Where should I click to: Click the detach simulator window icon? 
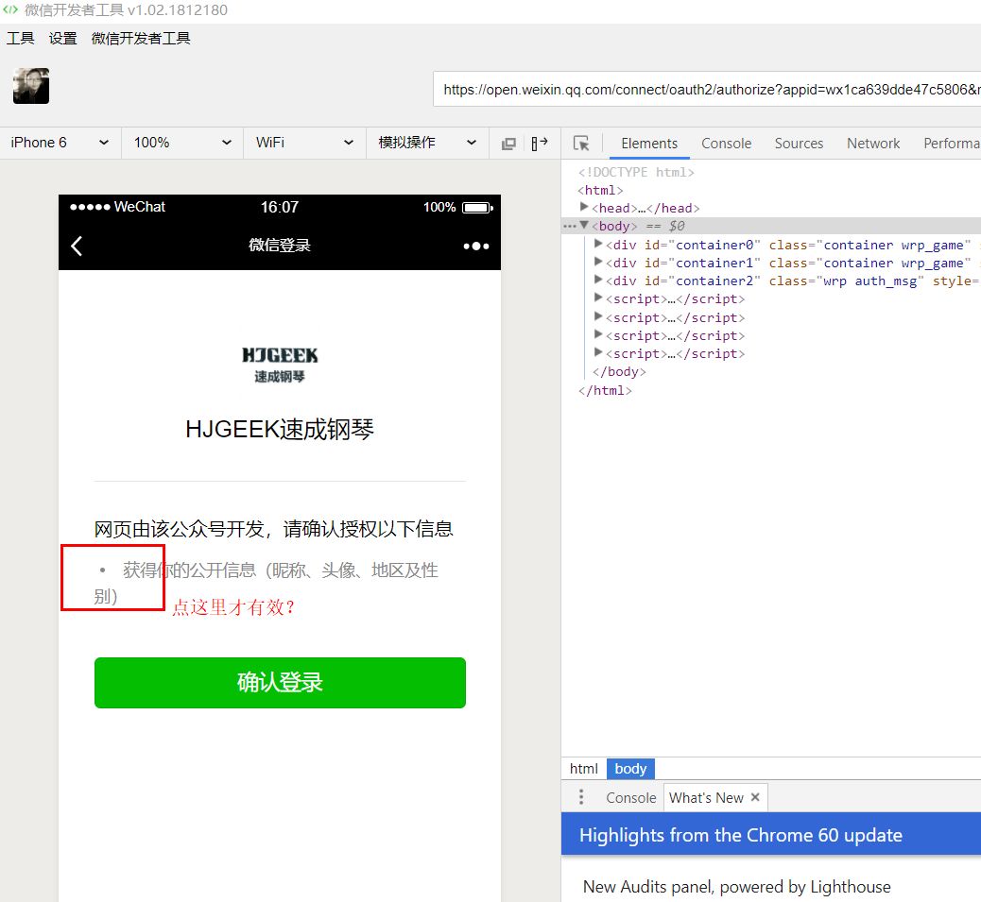508,144
